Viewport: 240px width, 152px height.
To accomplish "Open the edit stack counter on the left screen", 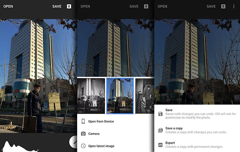I will click(69, 6).
